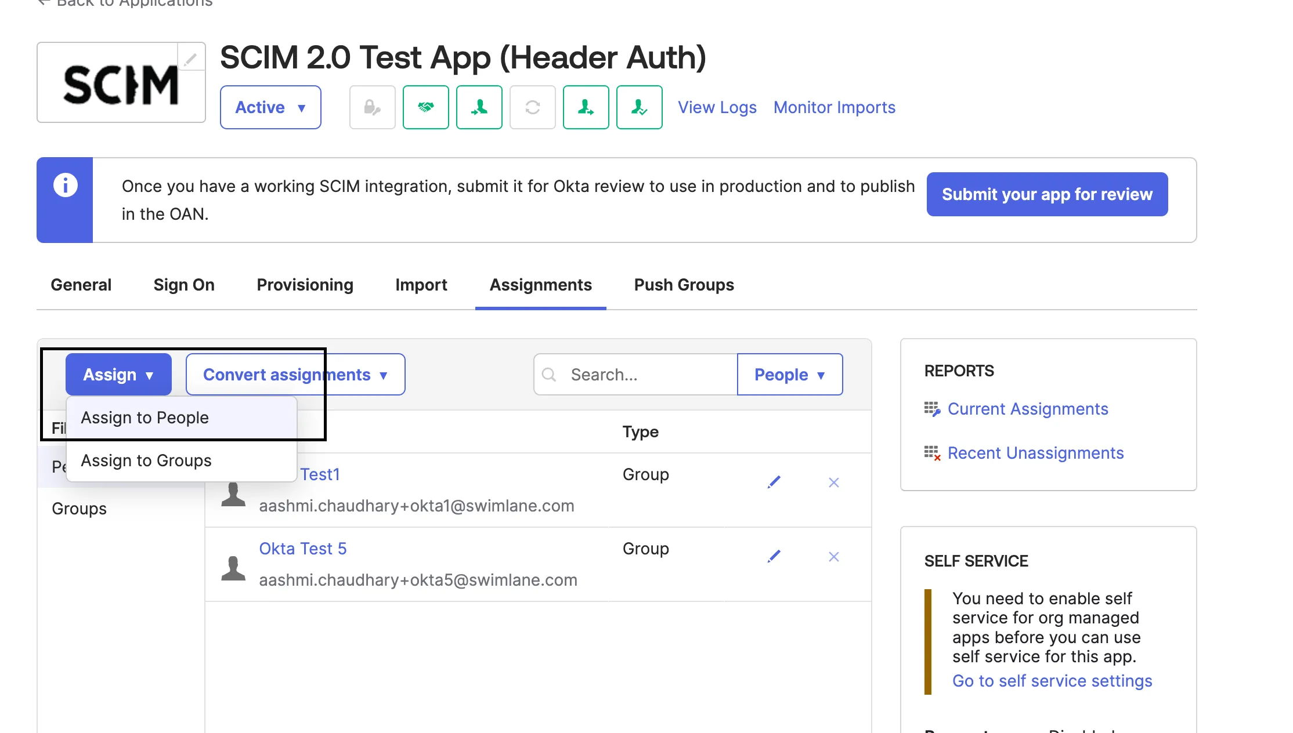The width and height of the screenshot is (1293, 733).
Task: Follow Go to self service settings link
Action: 1052,681
